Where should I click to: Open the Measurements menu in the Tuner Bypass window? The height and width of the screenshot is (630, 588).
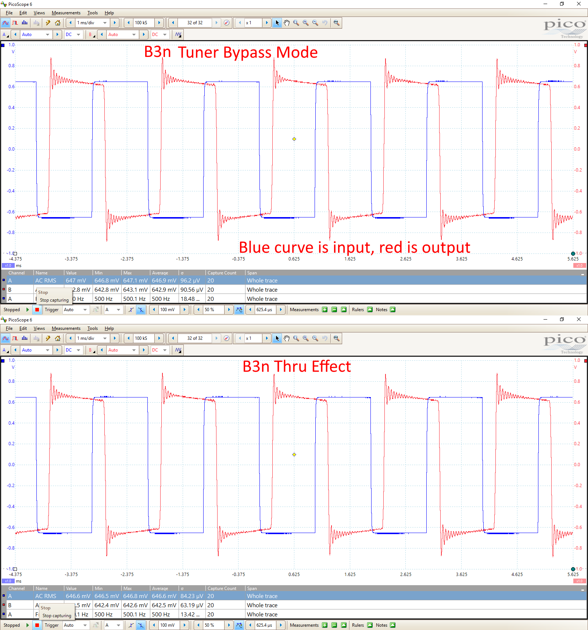(x=66, y=13)
